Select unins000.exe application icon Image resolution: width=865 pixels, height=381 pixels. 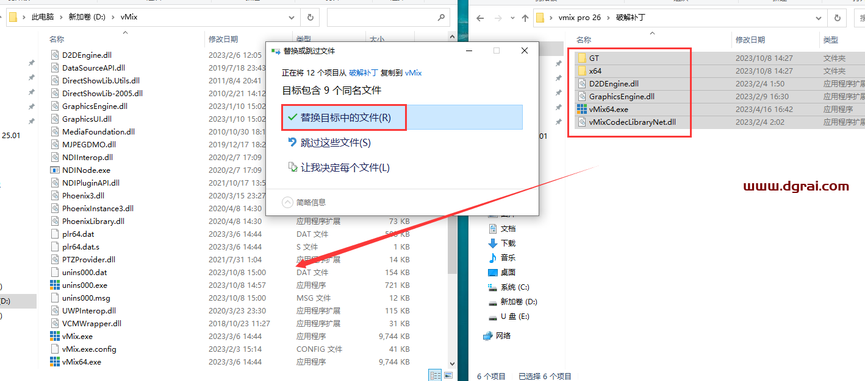(55, 285)
